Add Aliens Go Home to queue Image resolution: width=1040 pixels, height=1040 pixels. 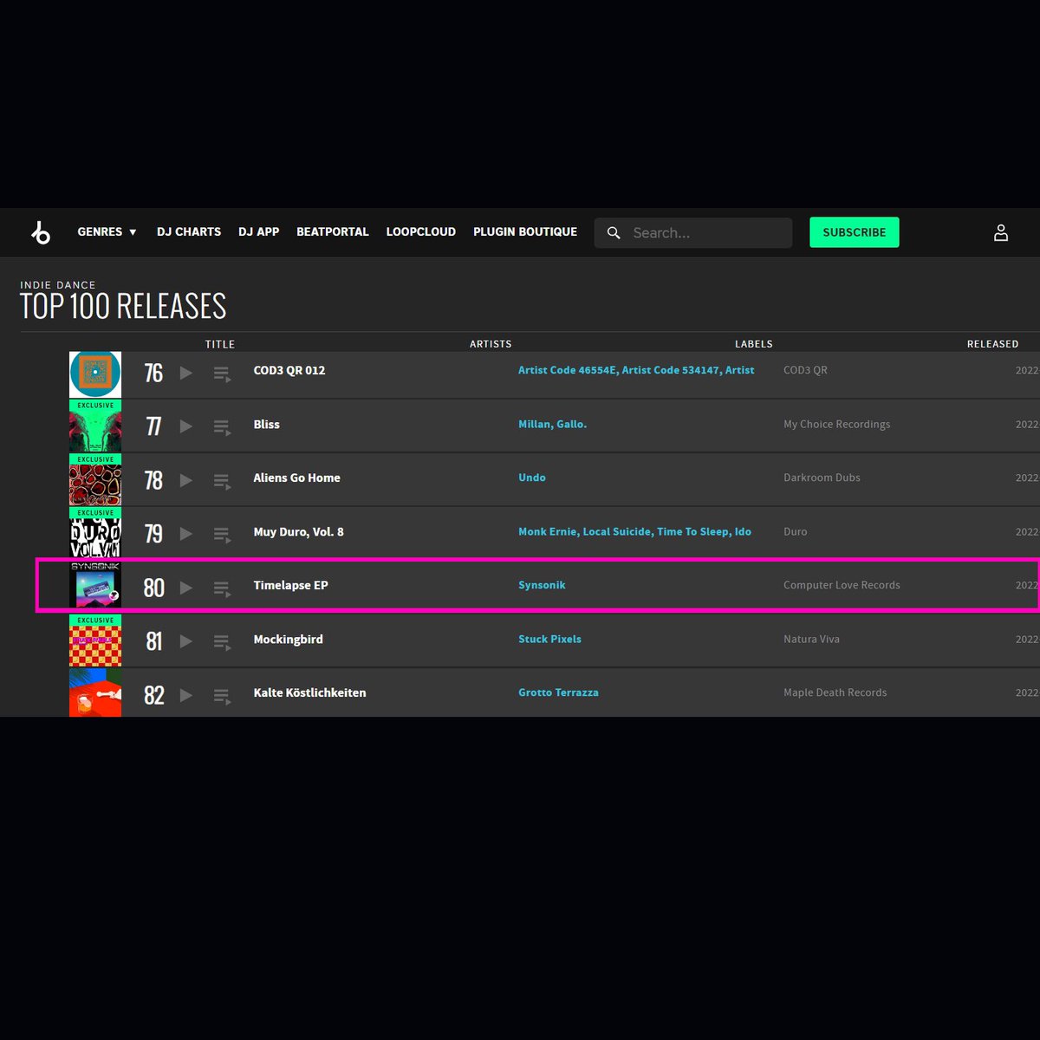click(222, 482)
